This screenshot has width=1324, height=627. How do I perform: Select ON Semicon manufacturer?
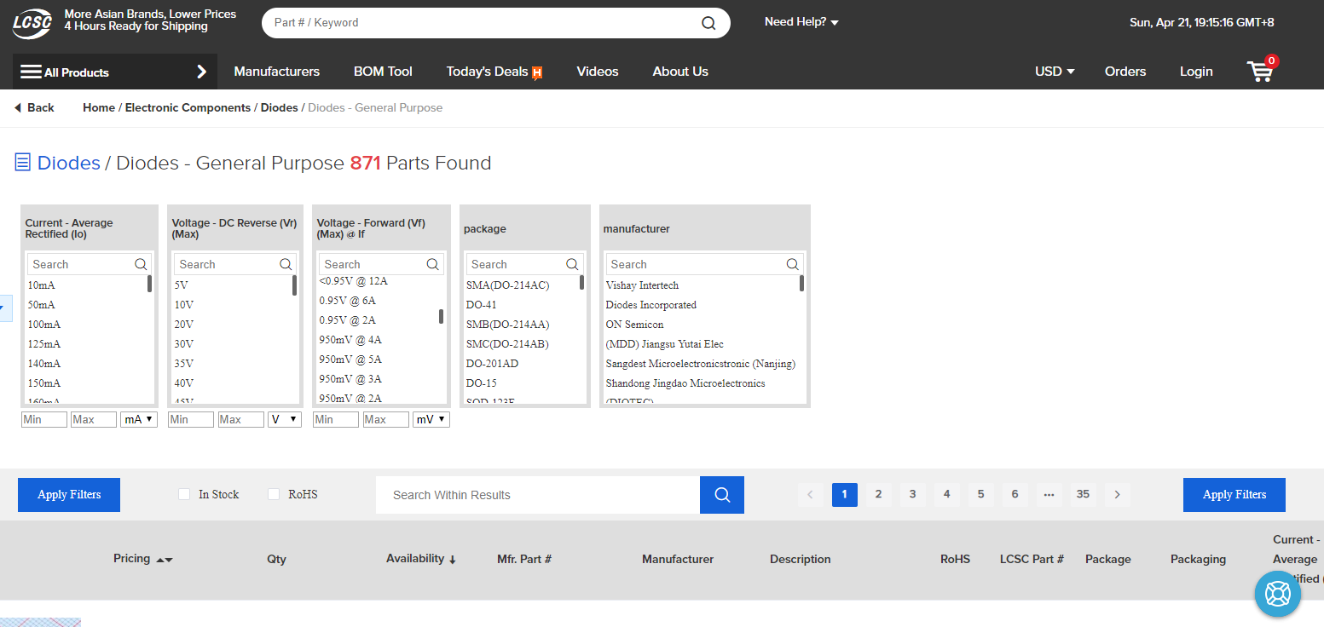tap(635, 325)
